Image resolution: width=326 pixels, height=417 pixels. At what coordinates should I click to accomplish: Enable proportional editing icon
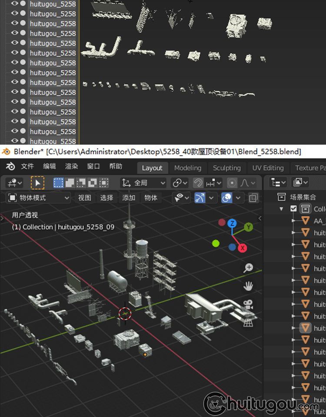point(233,183)
